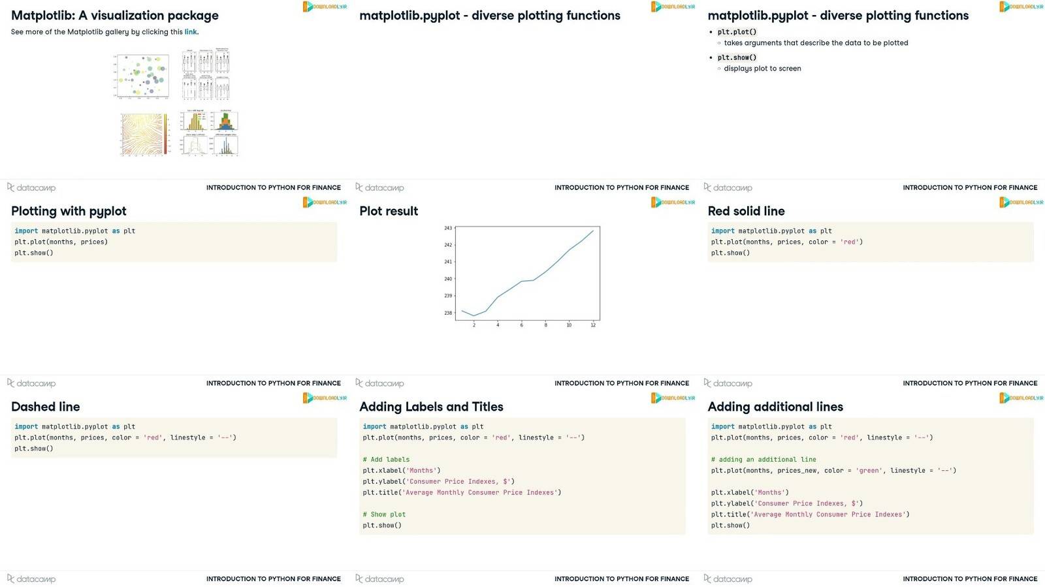Select the histogram grid gallery thumbnail
The image size is (1045, 587).
click(x=210, y=133)
